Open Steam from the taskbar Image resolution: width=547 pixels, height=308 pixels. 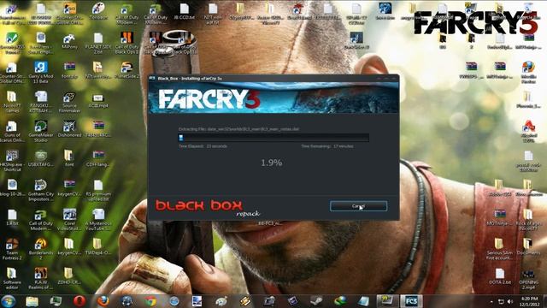[316, 301]
